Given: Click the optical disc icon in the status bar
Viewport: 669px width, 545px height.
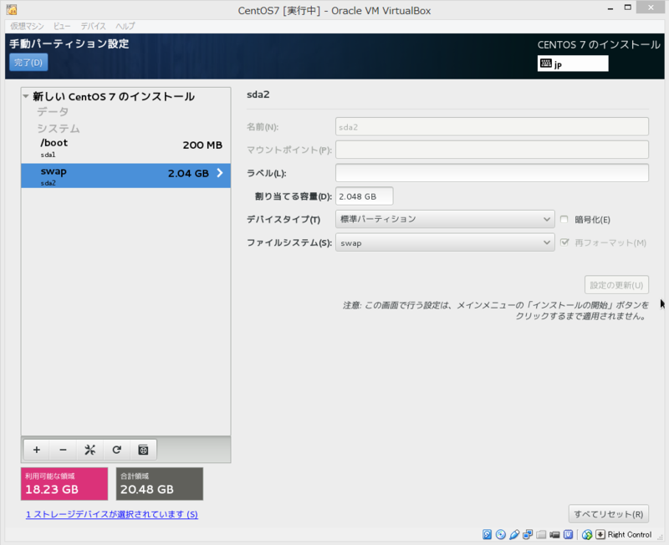Looking at the screenshot, I should [x=500, y=534].
